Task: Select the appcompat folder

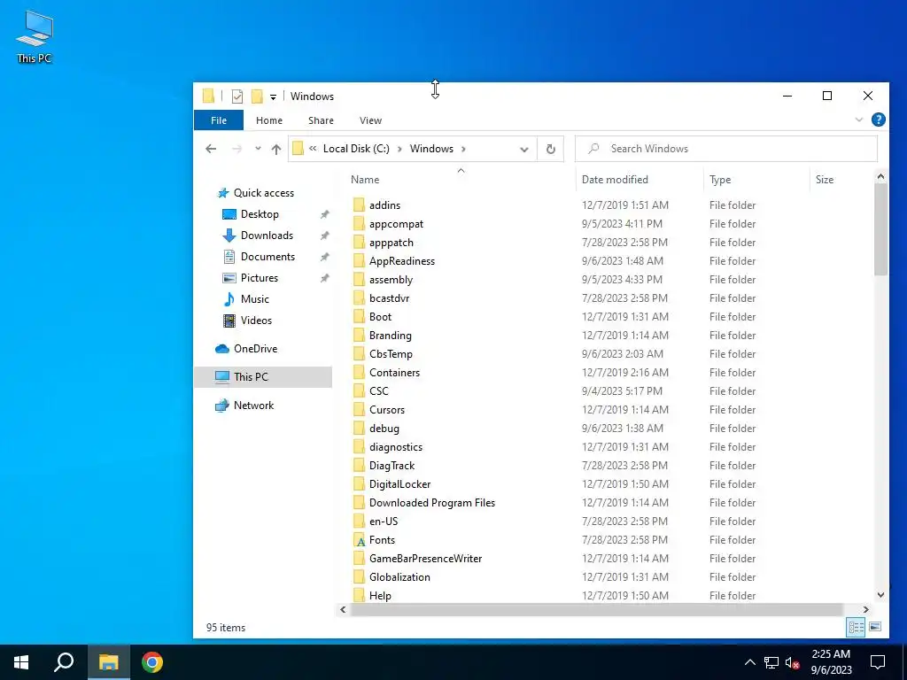Action: [396, 224]
